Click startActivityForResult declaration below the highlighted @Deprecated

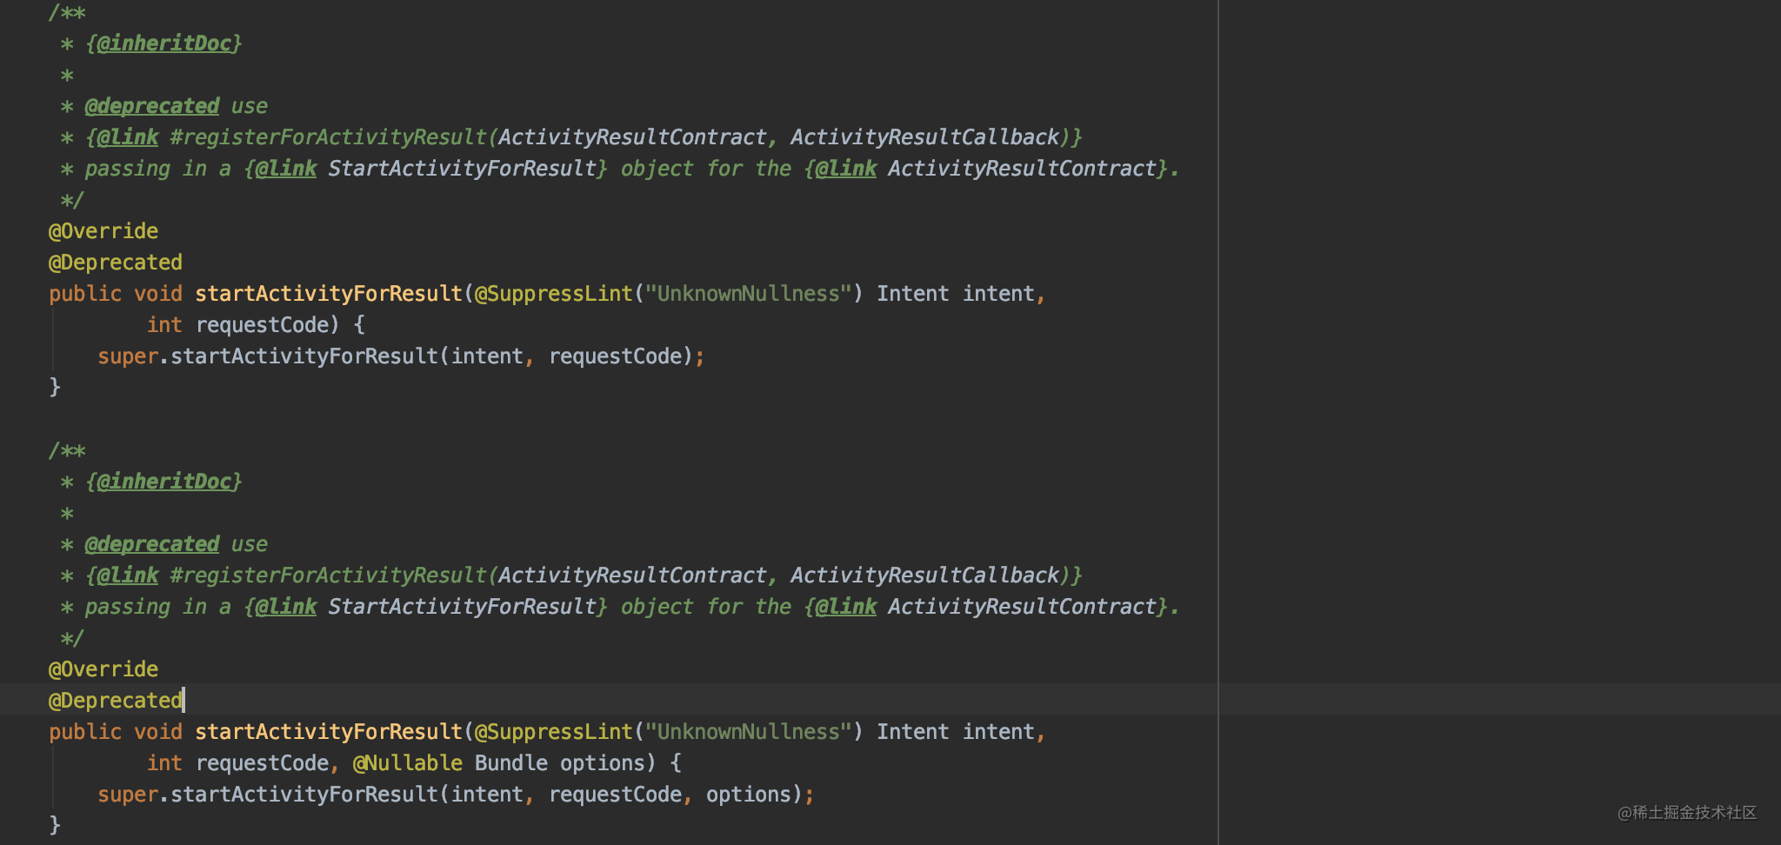tap(329, 732)
